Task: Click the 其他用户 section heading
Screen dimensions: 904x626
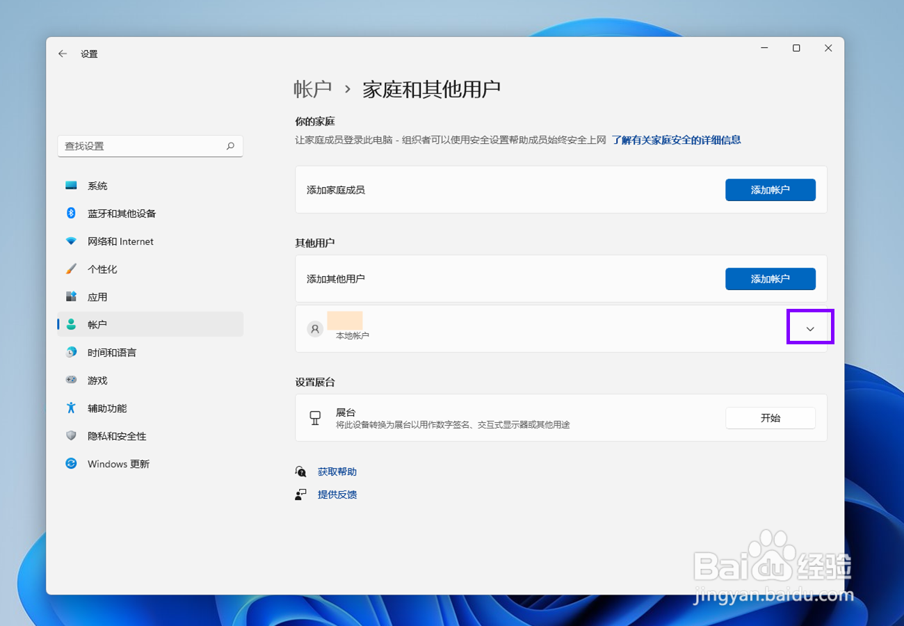Action: (x=315, y=243)
